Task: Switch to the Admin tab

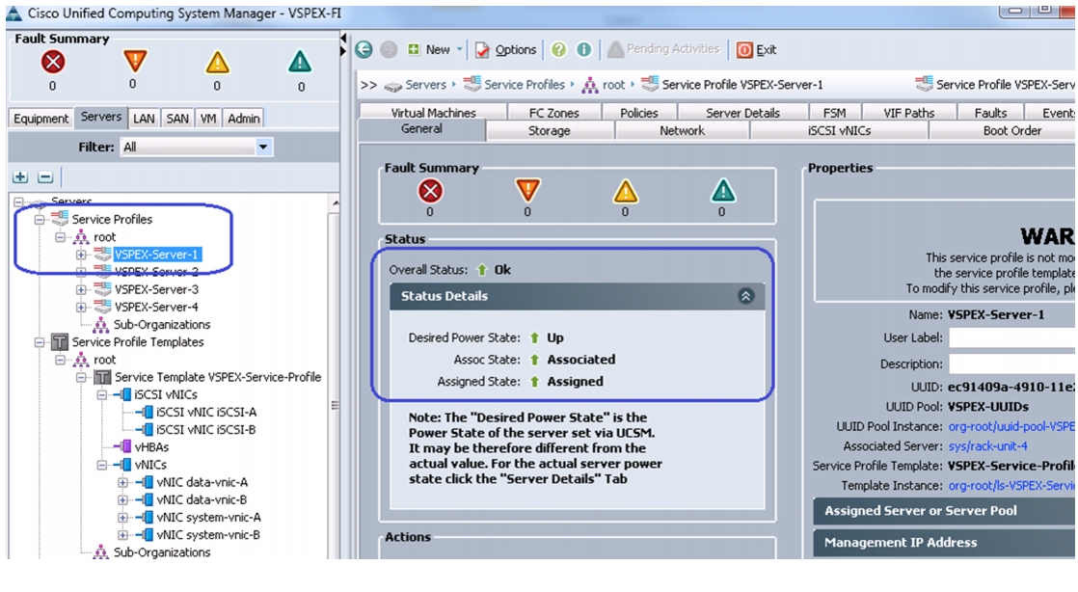Action: [244, 119]
